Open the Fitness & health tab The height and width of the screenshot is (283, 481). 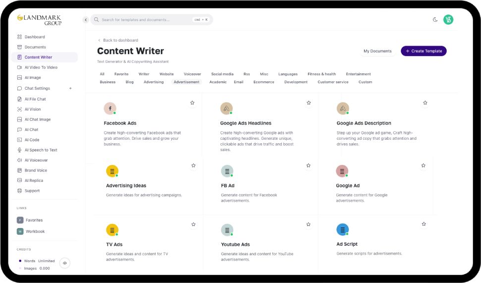322,74
